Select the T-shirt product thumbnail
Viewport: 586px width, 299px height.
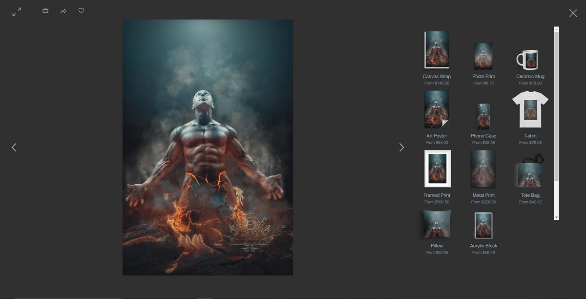[x=530, y=110]
